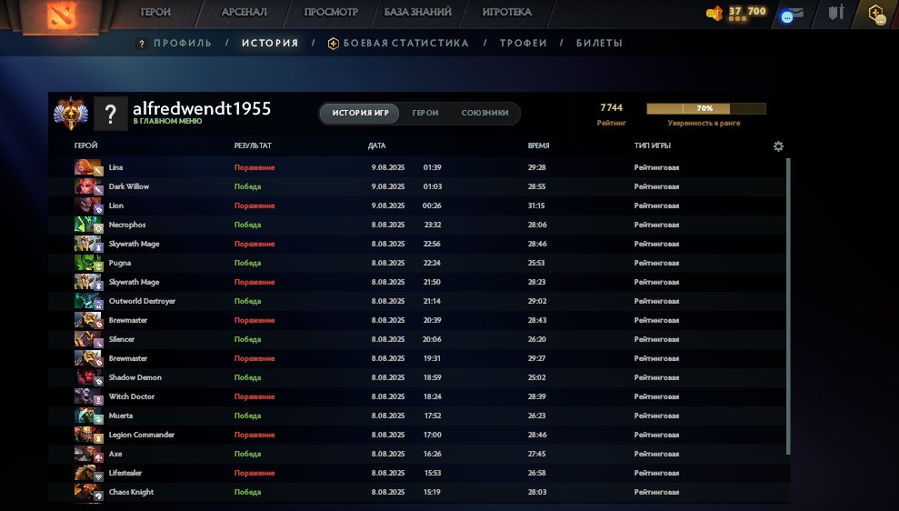Click the Время column header
Screen dimensions: 899x511
point(538,145)
